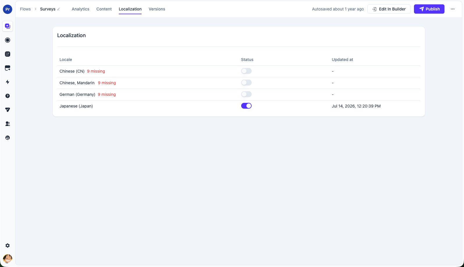This screenshot has height=267, width=464.
Task: Open the Pr workspace avatar
Action: coord(8,9)
